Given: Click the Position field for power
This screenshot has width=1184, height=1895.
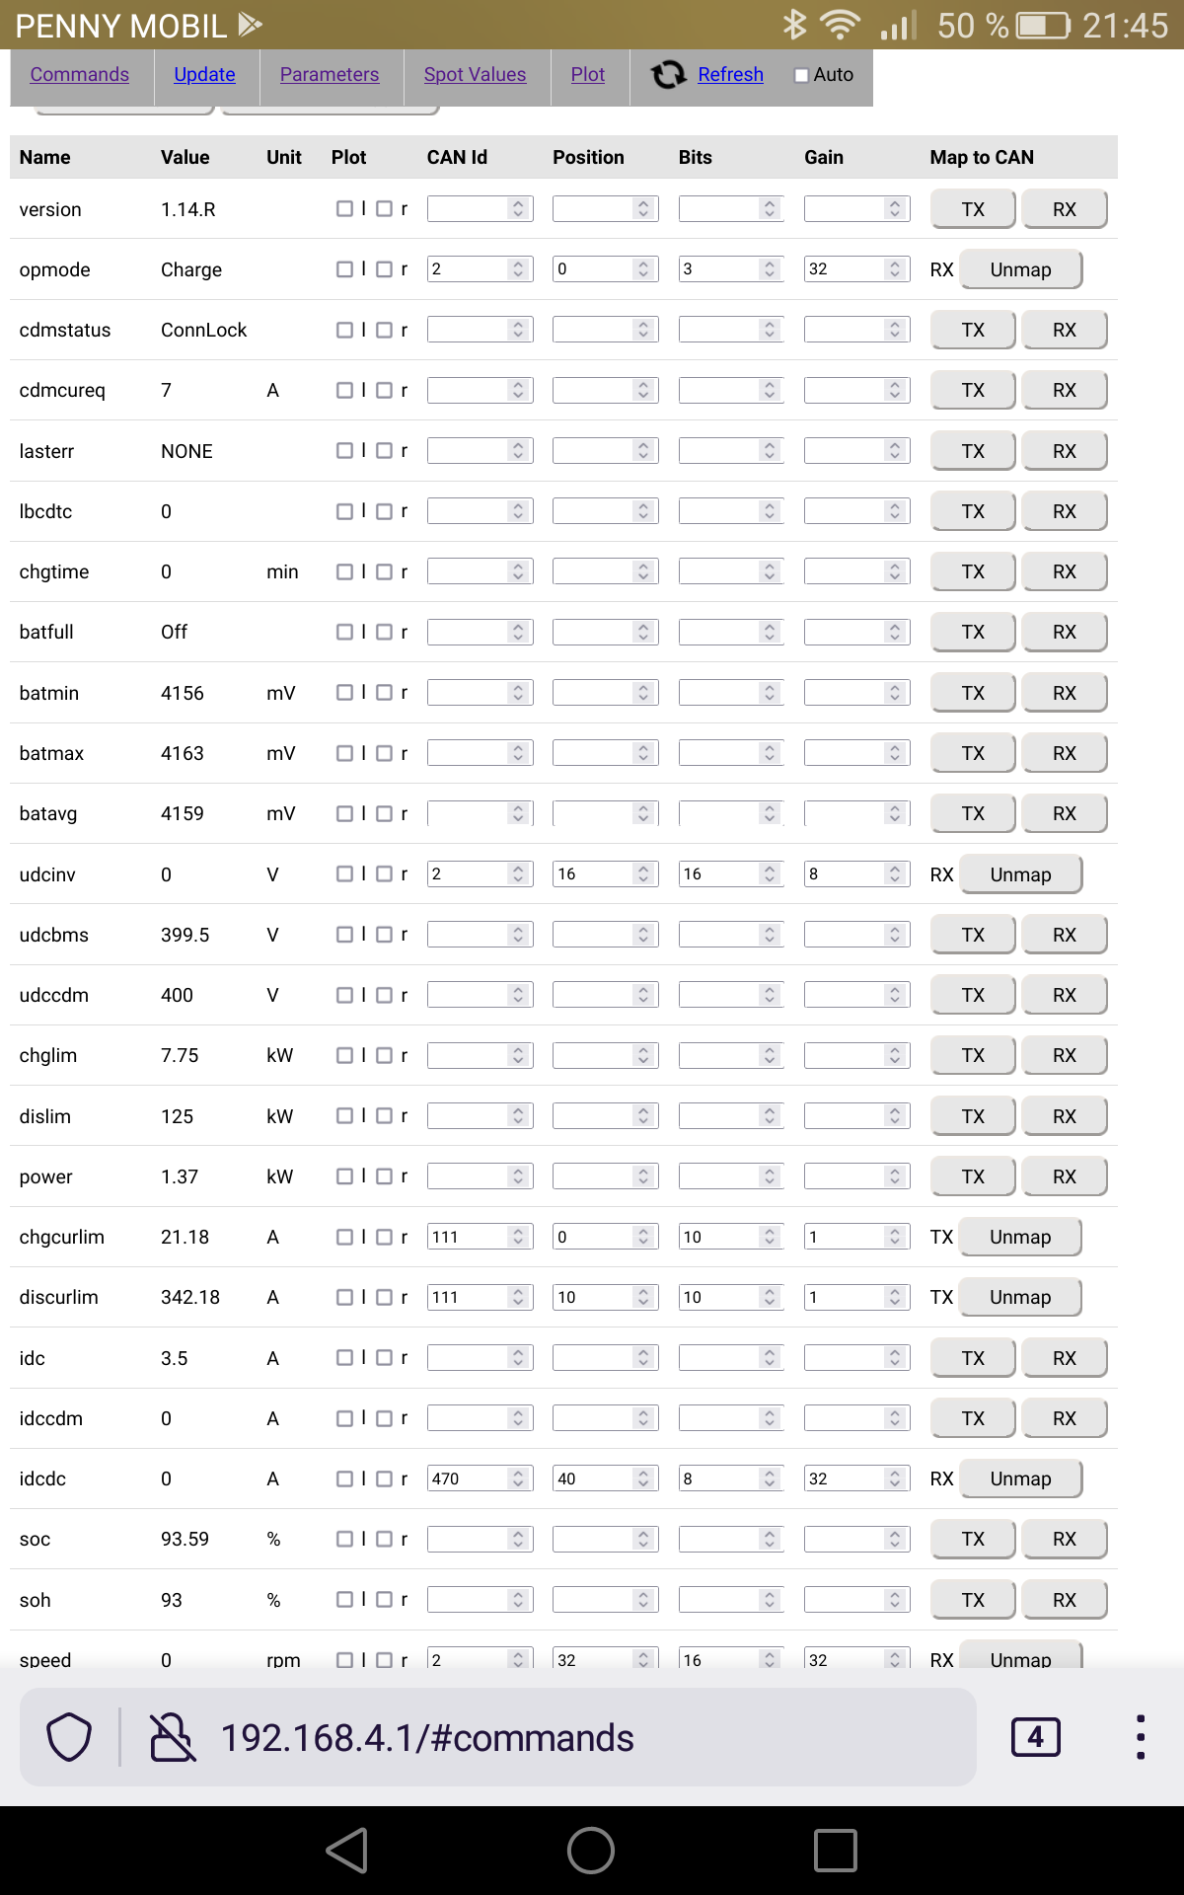Looking at the screenshot, I should coord(594,1176).
